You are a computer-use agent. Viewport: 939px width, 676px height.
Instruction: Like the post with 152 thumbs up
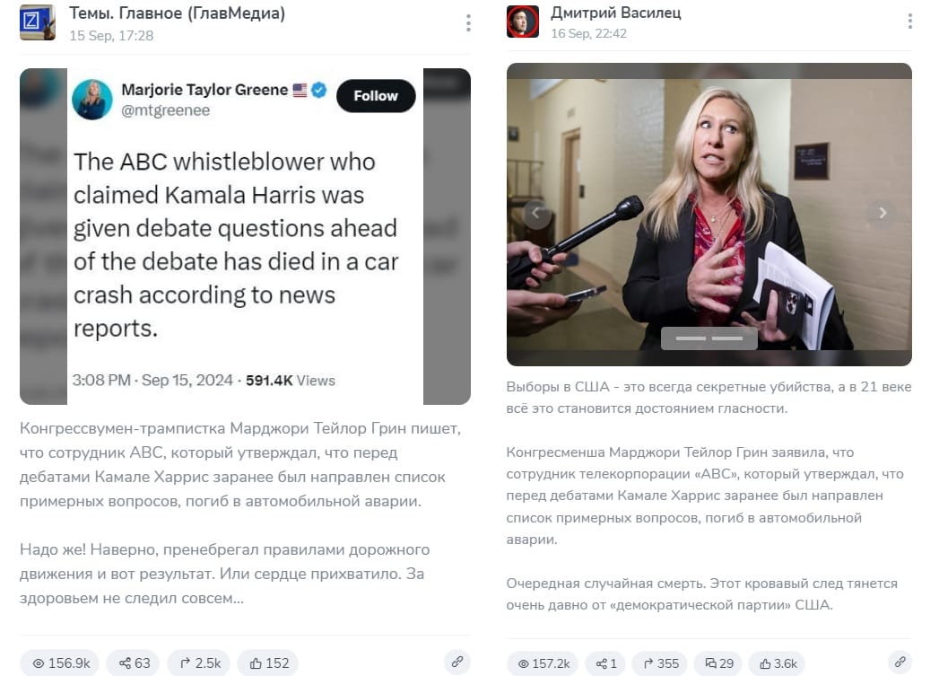point(267,663)
